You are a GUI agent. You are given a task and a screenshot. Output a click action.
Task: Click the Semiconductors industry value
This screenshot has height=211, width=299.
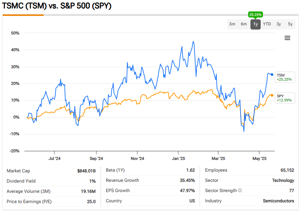click(279, 201)
